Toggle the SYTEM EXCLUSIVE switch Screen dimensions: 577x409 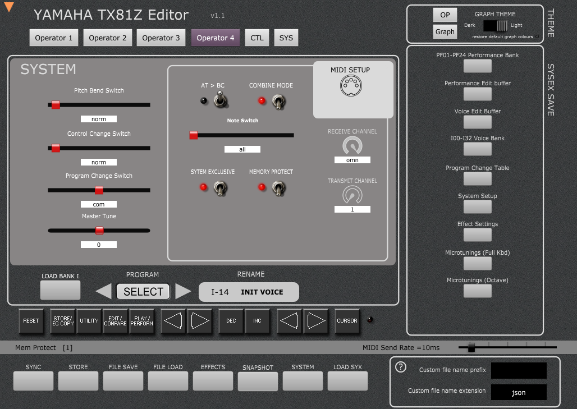point(219,188)
